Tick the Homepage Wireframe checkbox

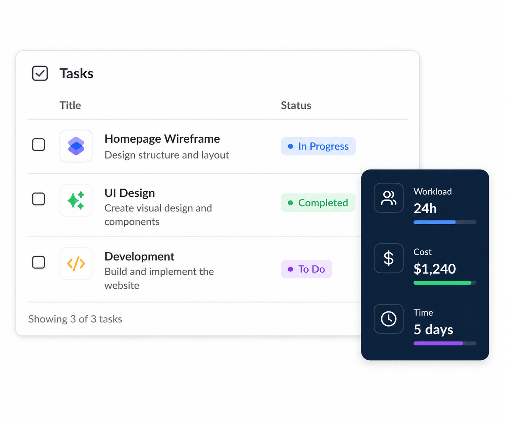tap(39, 145)
